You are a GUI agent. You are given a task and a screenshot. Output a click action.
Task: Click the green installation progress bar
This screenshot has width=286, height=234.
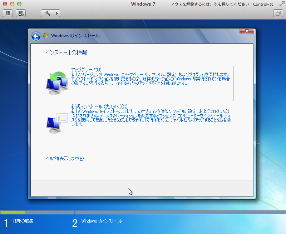(13, 212)
